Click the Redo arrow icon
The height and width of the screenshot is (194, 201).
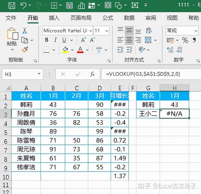click(39, 5)
